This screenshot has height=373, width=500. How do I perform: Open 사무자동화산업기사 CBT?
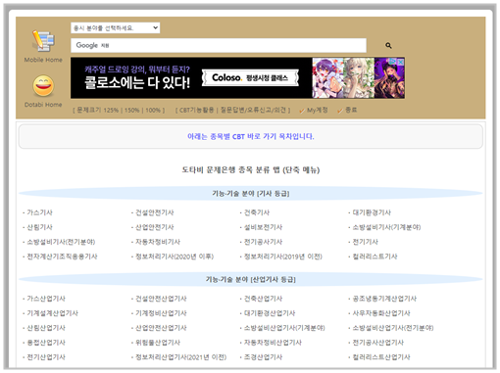pos(381,313)
